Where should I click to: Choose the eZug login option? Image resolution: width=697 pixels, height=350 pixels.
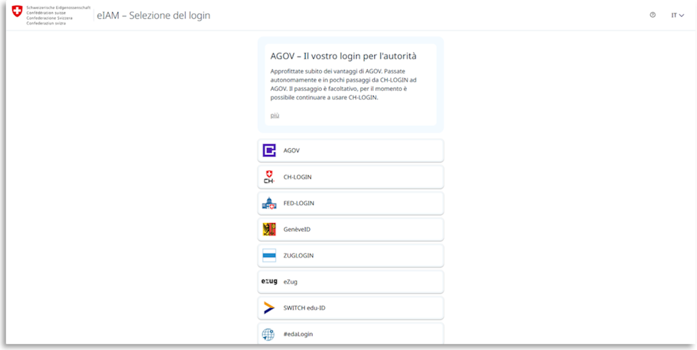click(x=351, y=281)
